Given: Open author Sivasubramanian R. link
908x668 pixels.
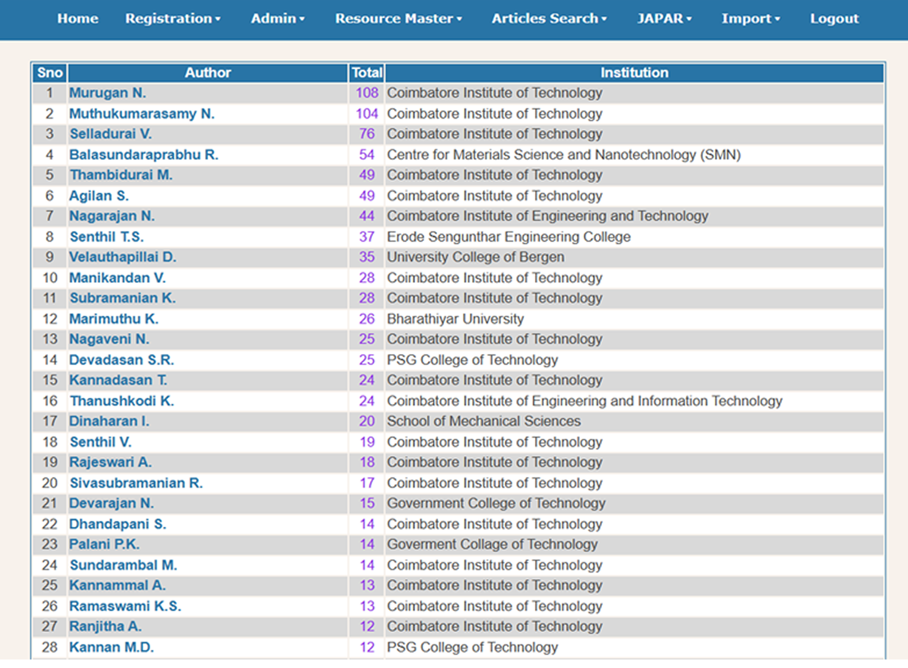Looking at the screenshot, I should coord(136,483).
